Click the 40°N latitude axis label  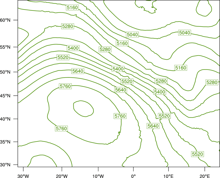click(x=5, y=119)
